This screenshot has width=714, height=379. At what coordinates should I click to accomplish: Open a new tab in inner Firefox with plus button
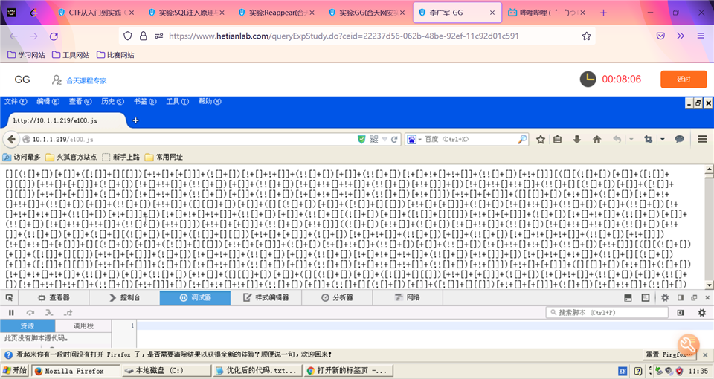click(135, 120)
